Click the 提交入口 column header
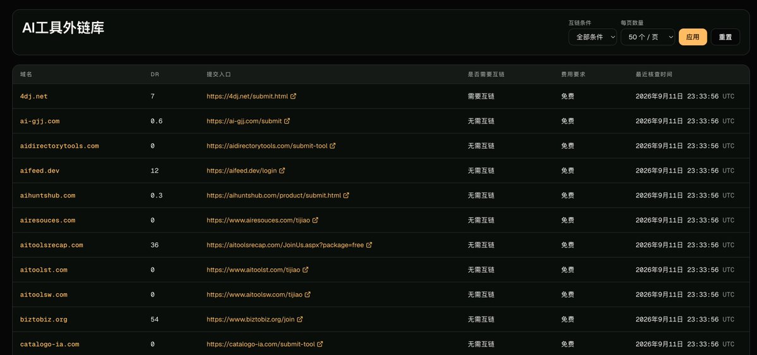757x355 pixels. [x=218, y=75]
